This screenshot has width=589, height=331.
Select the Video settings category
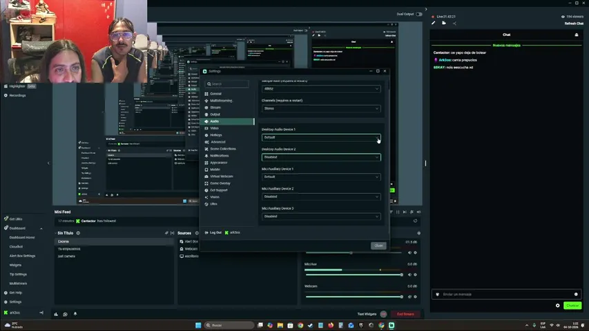[214, 128]
